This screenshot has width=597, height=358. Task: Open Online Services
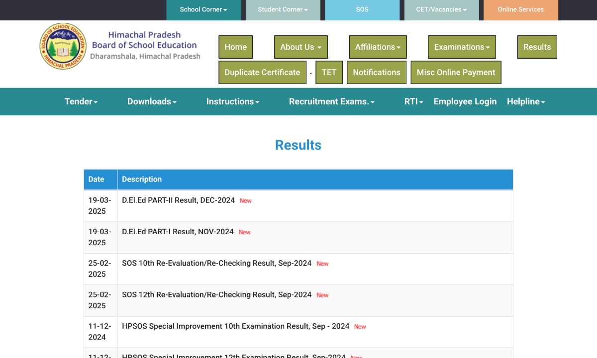pos(521,10)
